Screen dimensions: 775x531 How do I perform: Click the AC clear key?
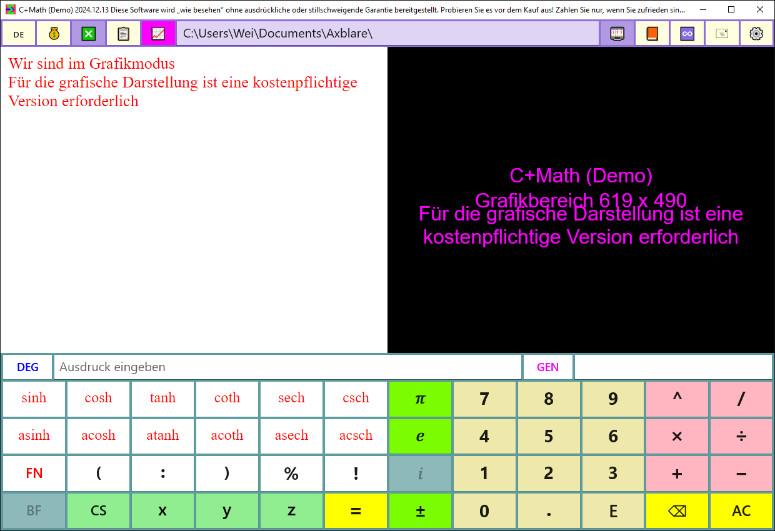(741, 511)
